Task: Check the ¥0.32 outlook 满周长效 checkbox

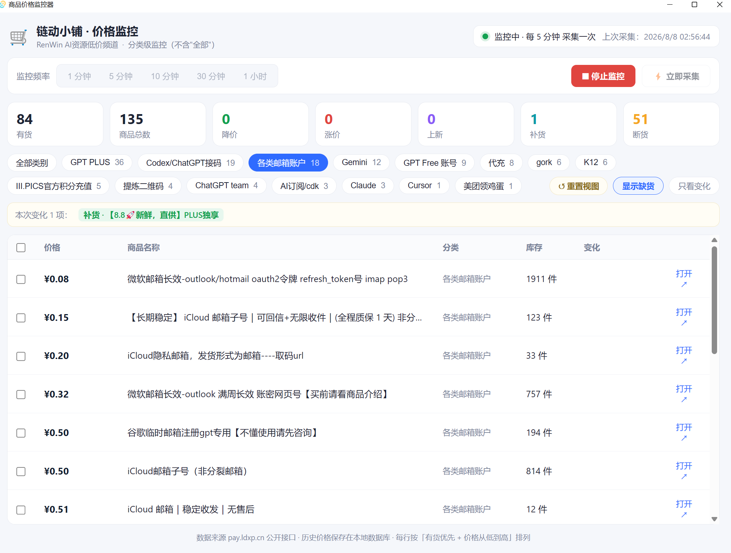Action: 21,394
